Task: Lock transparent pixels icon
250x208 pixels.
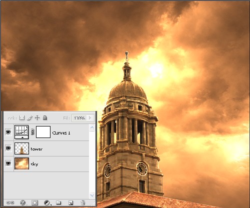Action: (22, 118)
